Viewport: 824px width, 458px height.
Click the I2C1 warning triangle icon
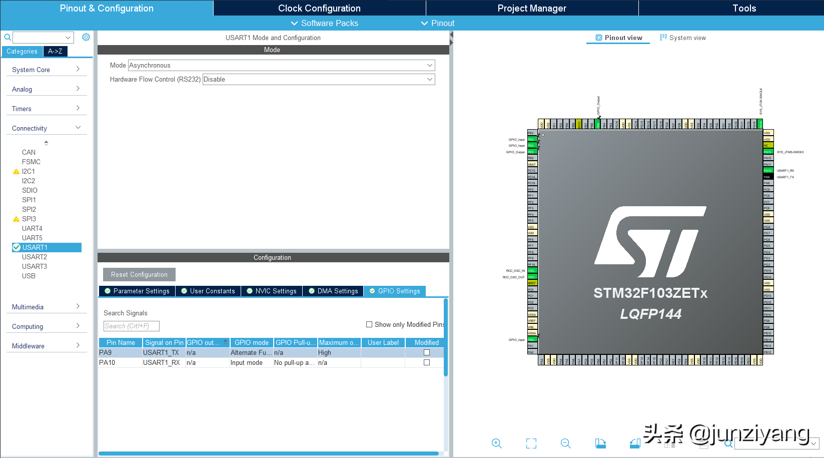pyautogui.click(x=16, y=172)
